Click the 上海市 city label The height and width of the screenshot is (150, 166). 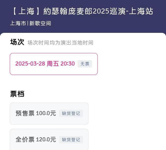tap(18, 23)
